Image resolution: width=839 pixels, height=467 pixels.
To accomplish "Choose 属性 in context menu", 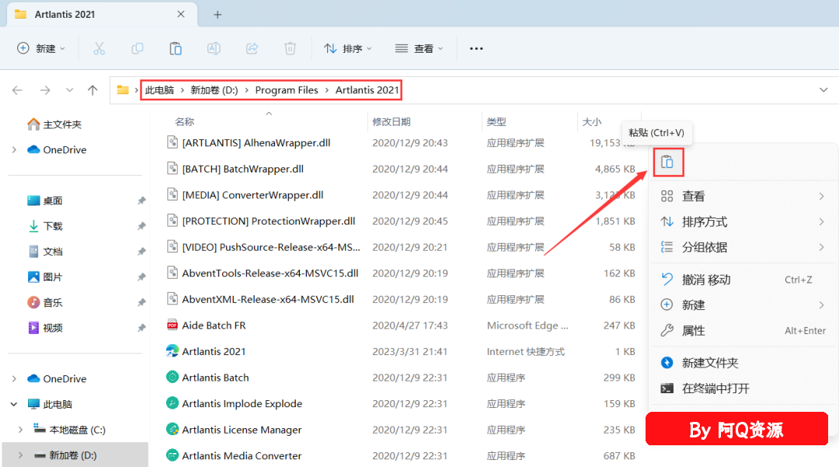I will click(743, 330).
